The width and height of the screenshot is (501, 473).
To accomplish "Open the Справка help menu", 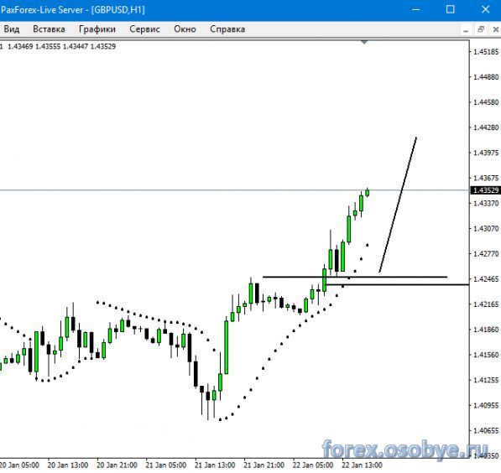I will click(x=227, y=29).
